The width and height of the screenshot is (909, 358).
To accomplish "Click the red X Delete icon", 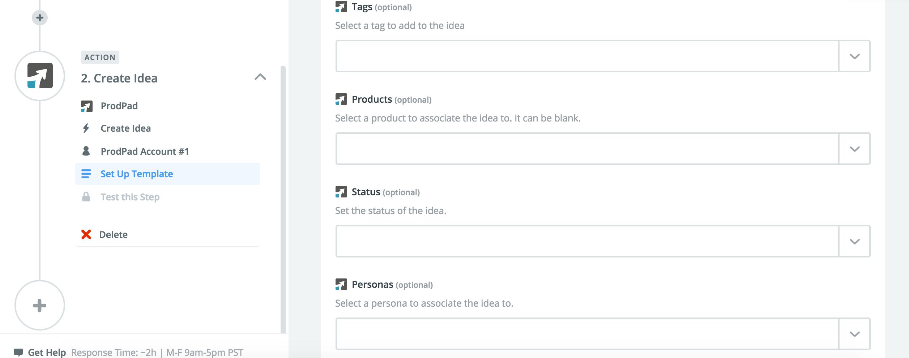I will 86,235.
